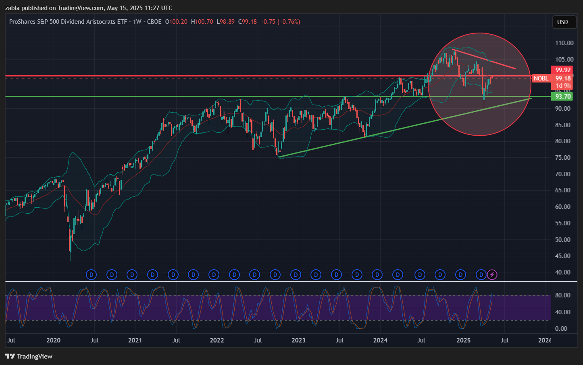The width and height of the screenshot is (583, 365).
Task: Click the earliest dividend marker near July 2020
Action: (92, 275)
